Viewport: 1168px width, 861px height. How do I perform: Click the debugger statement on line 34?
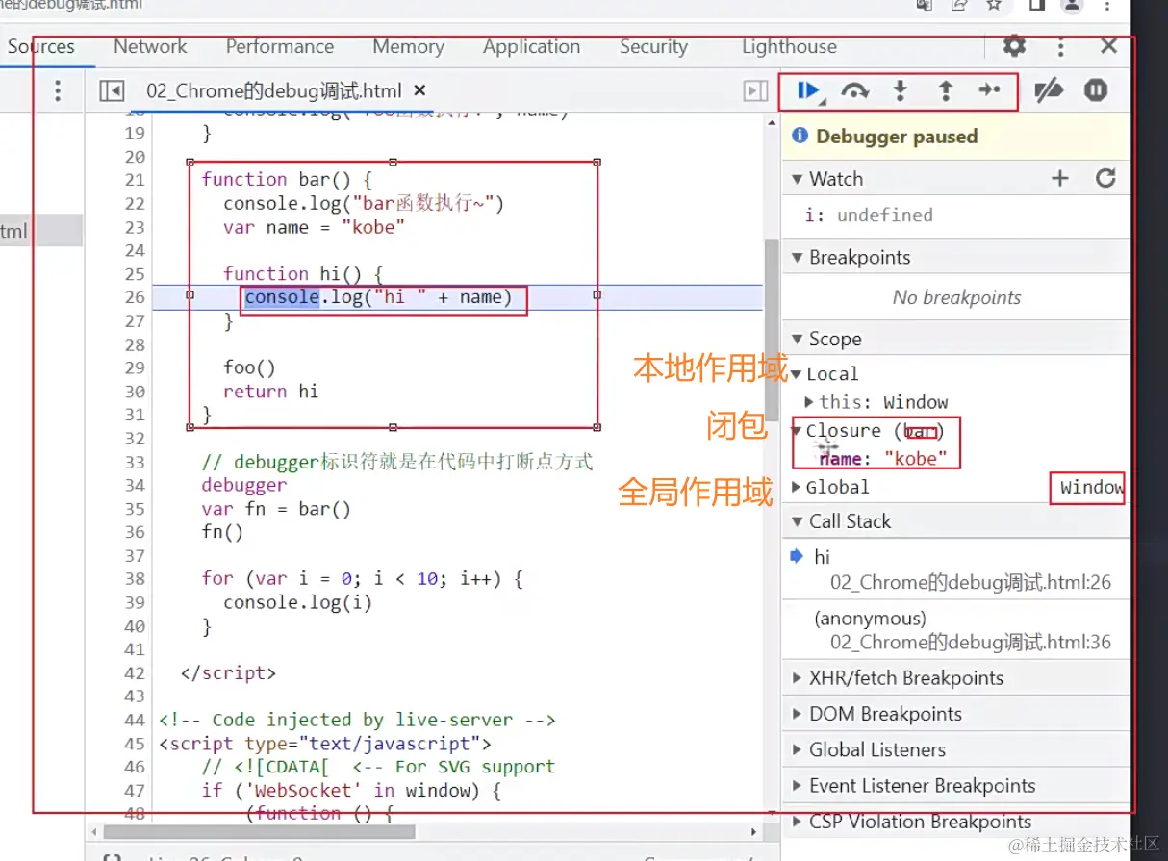tap(244, 485)
